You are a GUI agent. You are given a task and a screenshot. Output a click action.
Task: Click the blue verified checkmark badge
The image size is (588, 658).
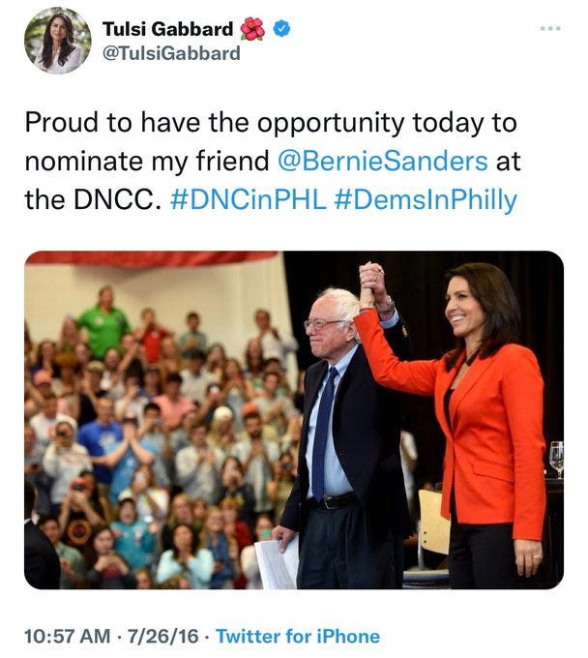pyautogui.click(x=281, y=29)
